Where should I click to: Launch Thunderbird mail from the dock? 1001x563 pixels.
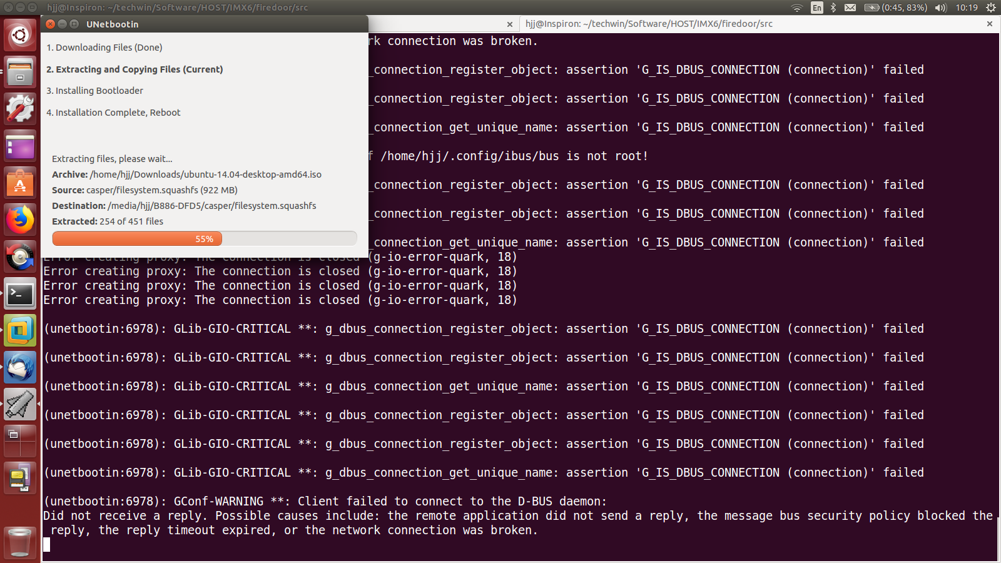[20, 367]
